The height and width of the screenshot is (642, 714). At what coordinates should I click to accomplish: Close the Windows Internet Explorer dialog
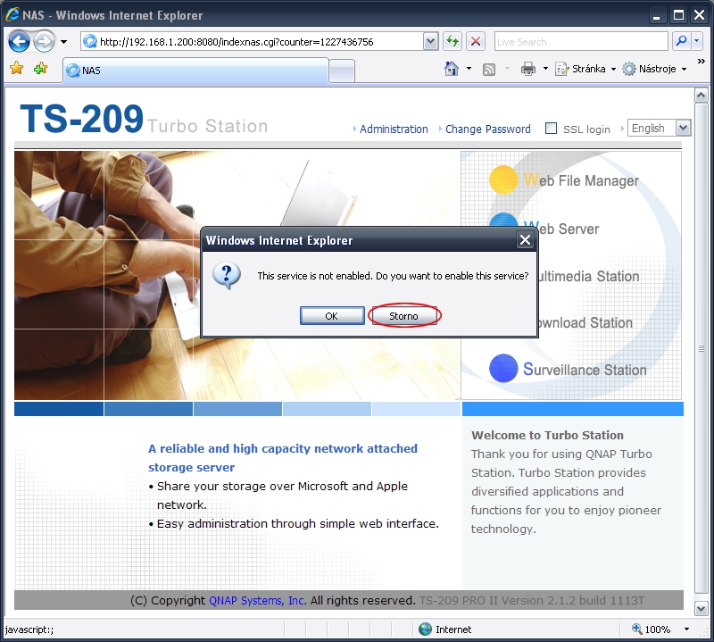click(525, 239)
